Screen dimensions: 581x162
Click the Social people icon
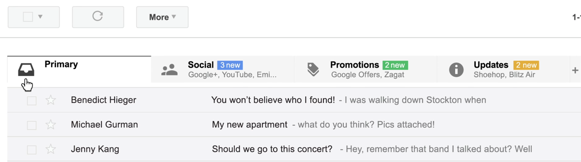click(169, 69)
